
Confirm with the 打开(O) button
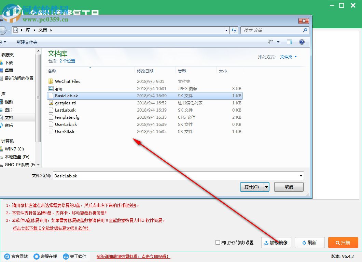click(x=252, y=187)
